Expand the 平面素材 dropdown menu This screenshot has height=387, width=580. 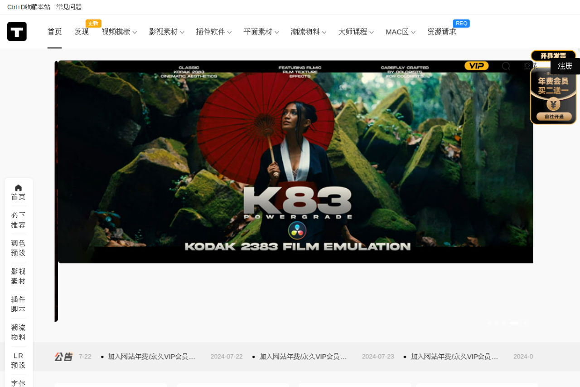[x=261, y=32]
